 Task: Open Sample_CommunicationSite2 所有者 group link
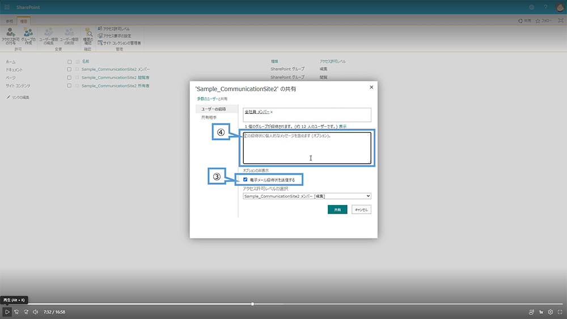point(115,86)
